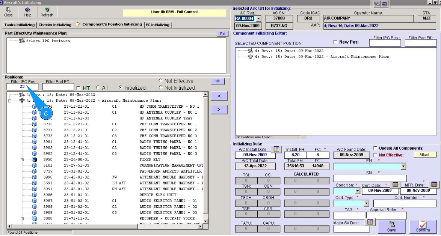Check the Update All Components box
The image size is (441, 236).
point(375,148)
